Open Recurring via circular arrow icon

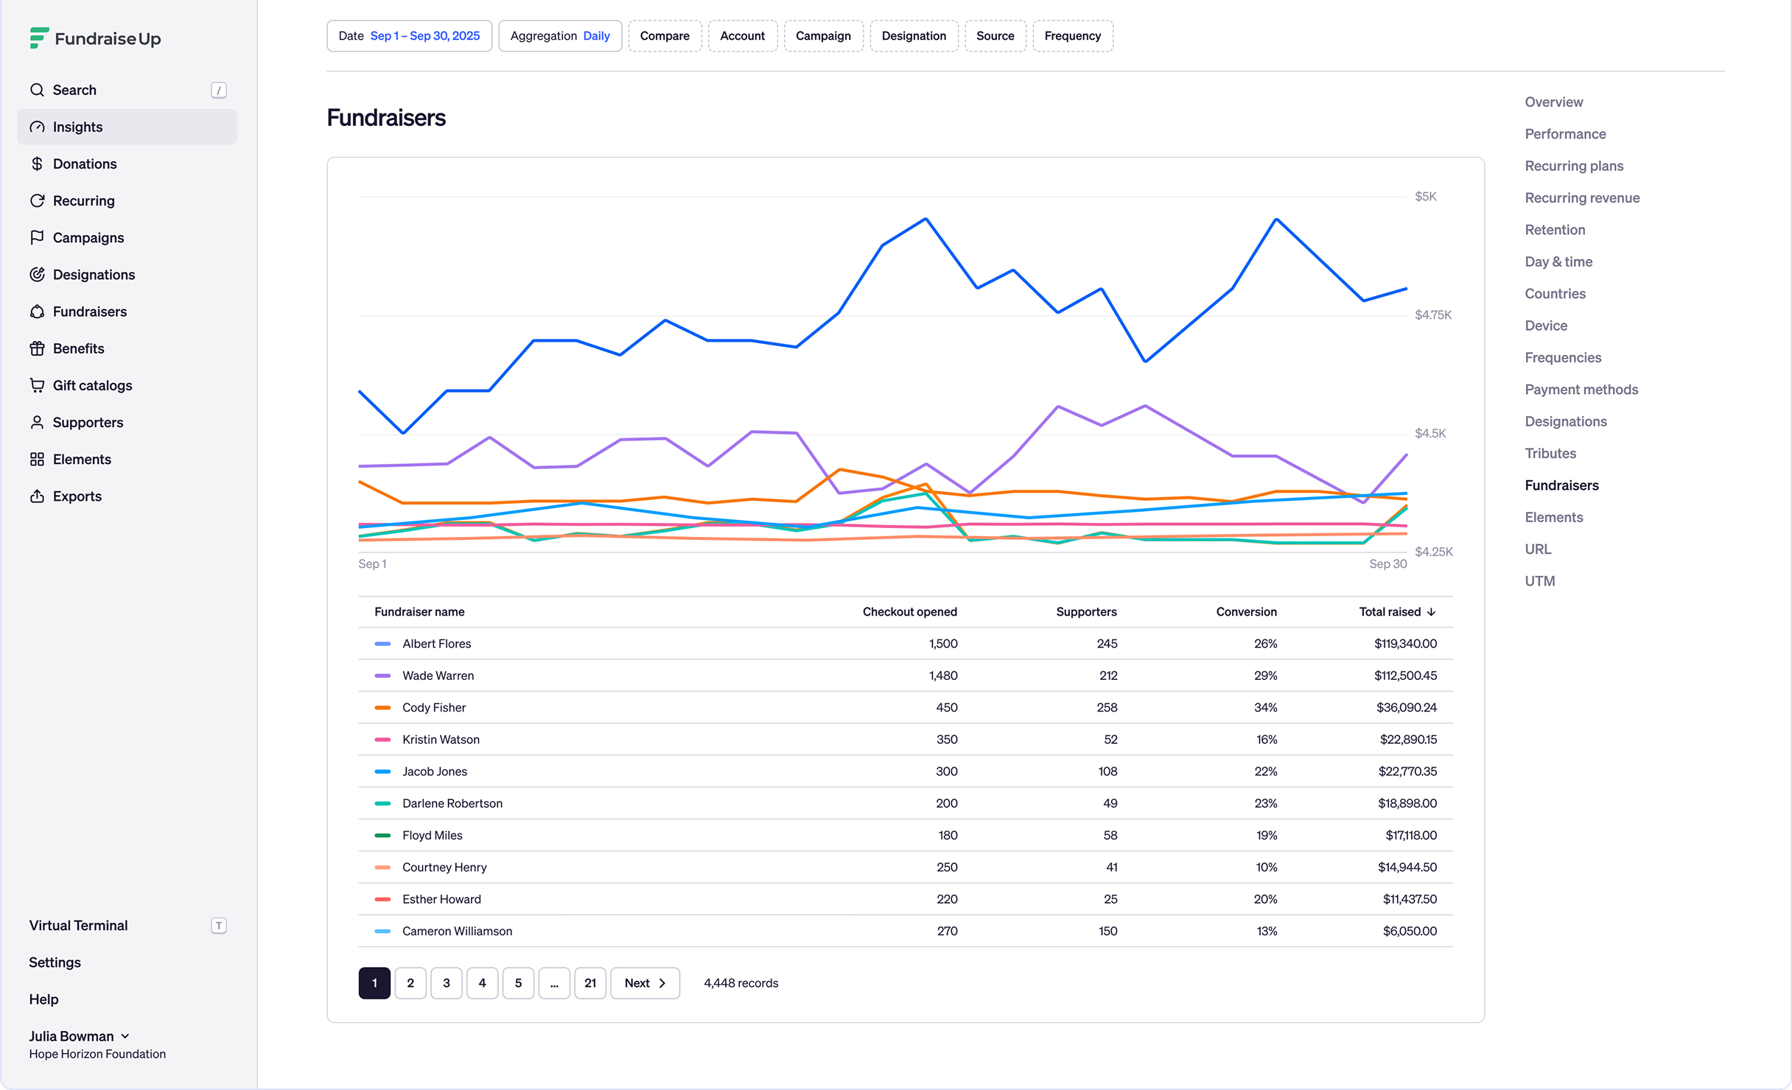coord(37,200)
